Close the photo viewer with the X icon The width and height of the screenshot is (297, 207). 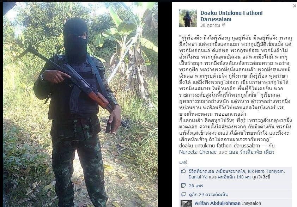295,6
